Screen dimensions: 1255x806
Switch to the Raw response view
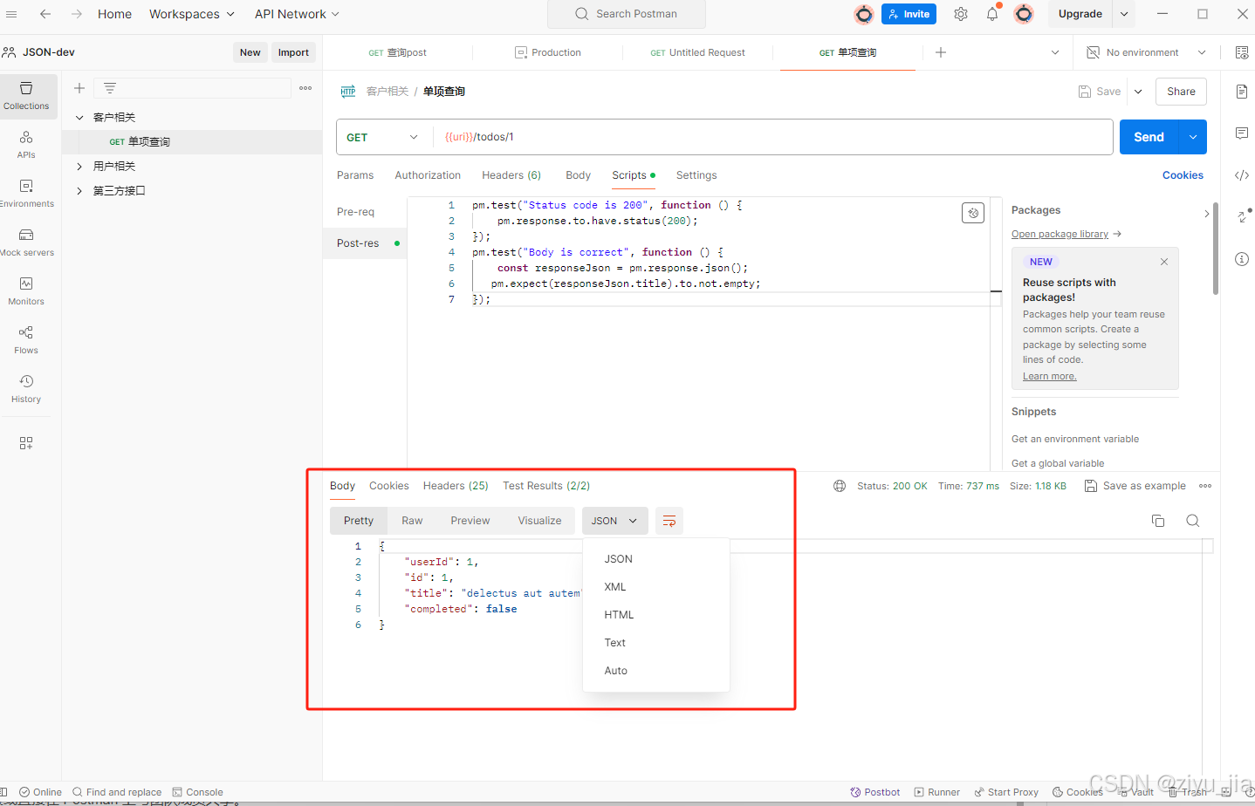tap(412, 521)
